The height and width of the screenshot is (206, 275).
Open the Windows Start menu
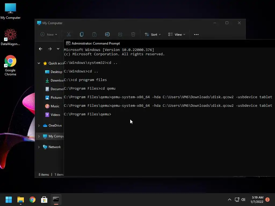(x=9, y=200)
